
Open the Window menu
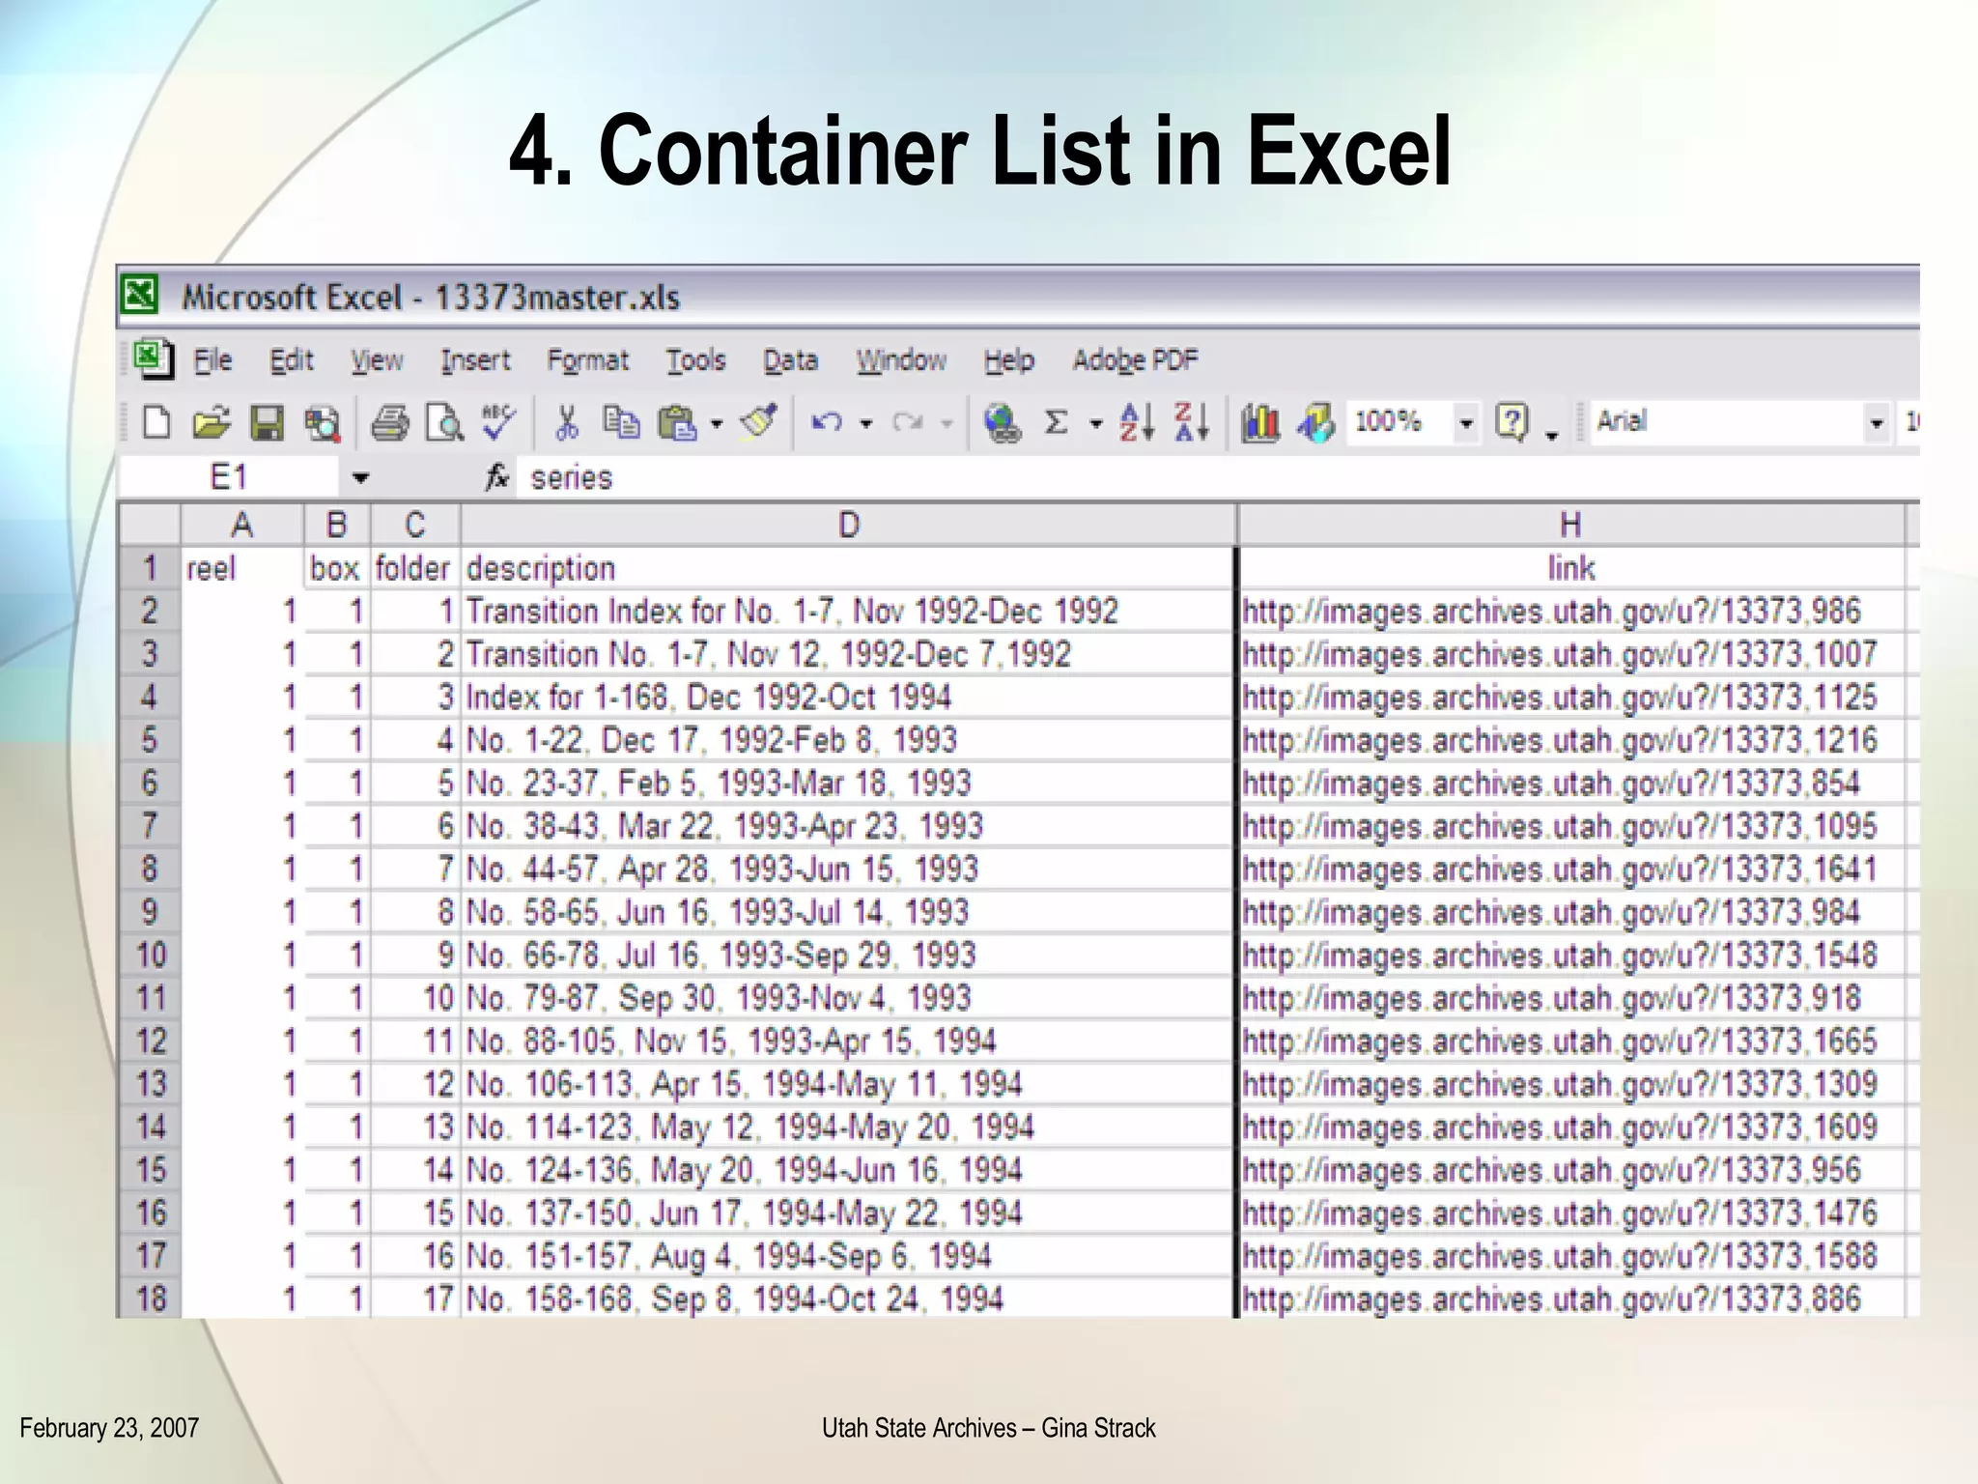click(900, 360)
